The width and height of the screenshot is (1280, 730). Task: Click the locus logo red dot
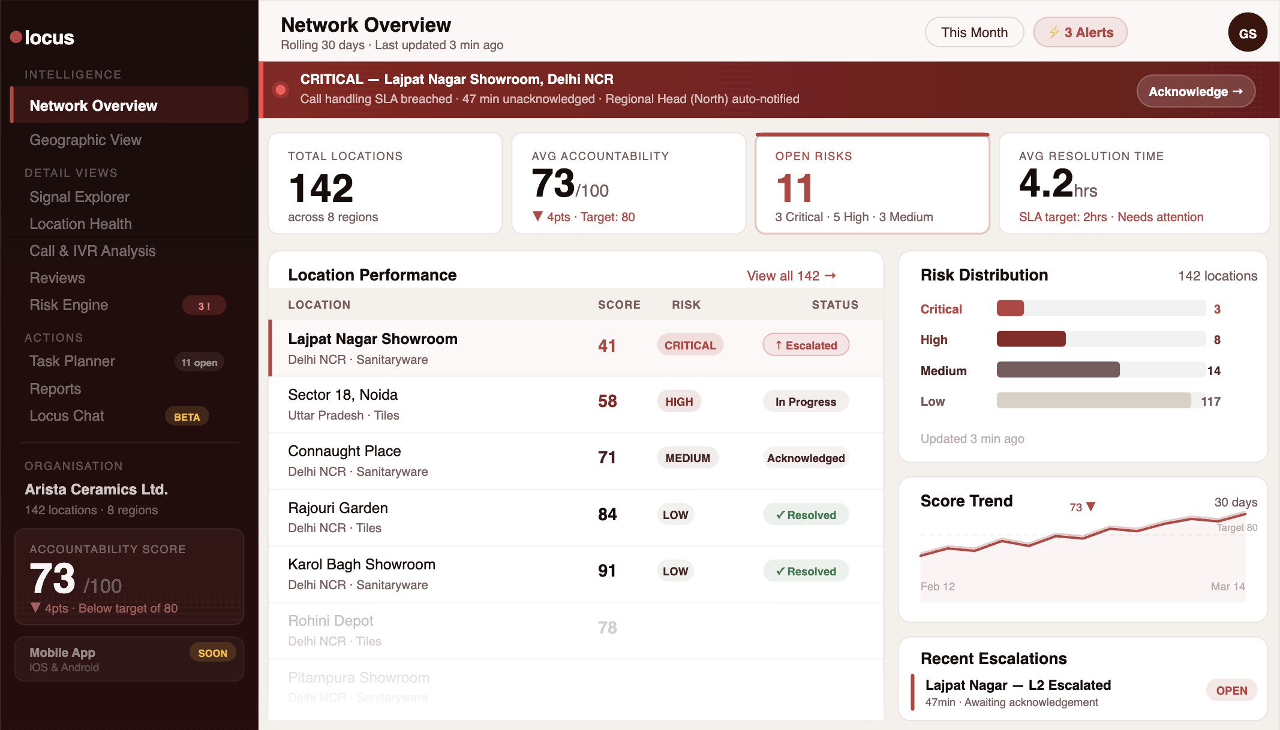pyautogui.click(x=16, y=37)
